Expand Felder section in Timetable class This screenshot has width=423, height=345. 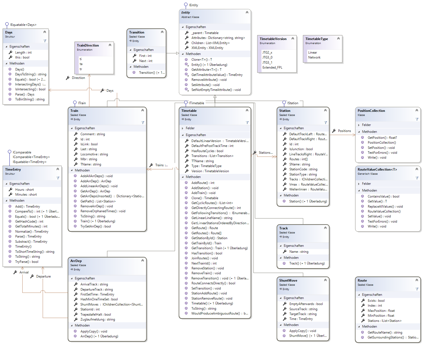183,128
